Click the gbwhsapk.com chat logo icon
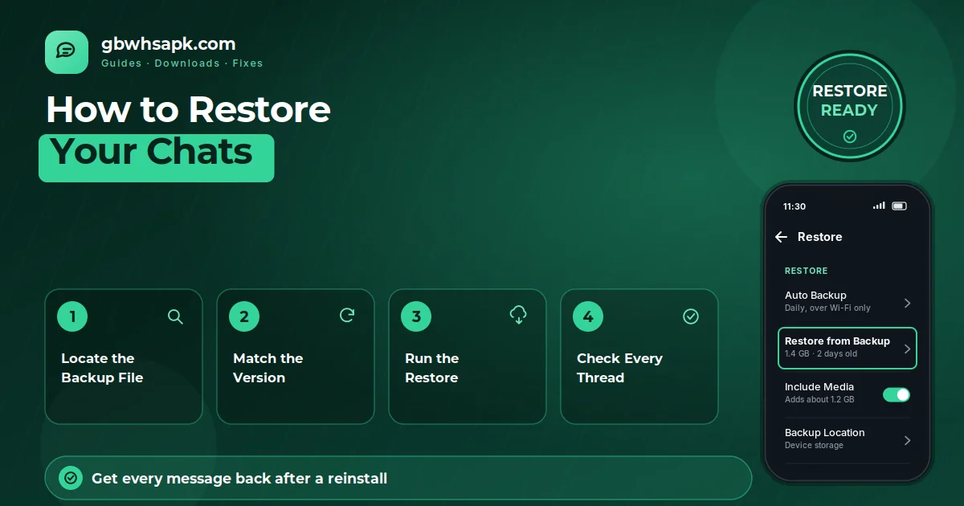Image resolution: width=964 pixels, height=506 pixels. pos(67,52)
